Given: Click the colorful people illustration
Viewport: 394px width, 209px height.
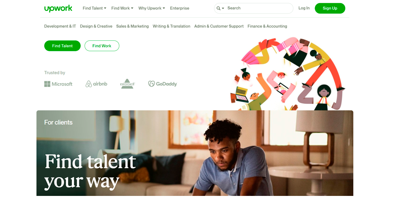Looking at the screenshot, I should click(x=288, y=74).
